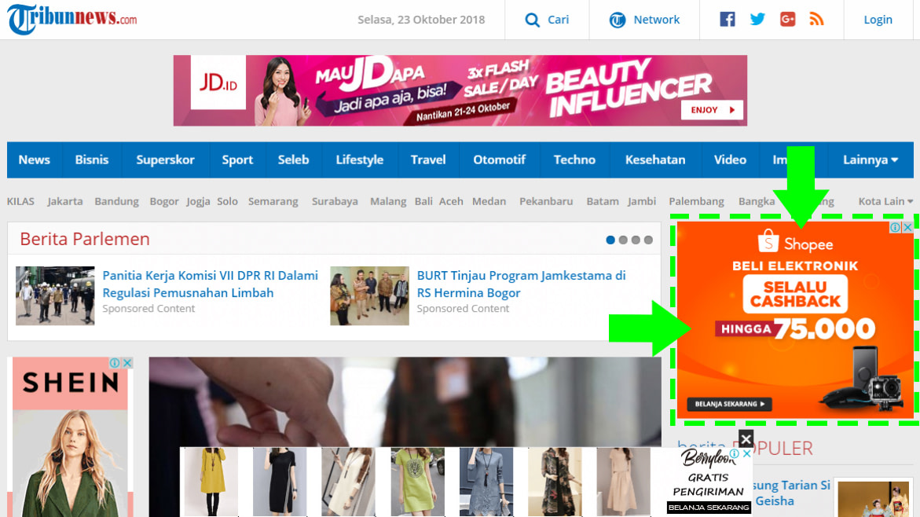
Task: Open the Video menu item
Action: (x=730, y=159)
